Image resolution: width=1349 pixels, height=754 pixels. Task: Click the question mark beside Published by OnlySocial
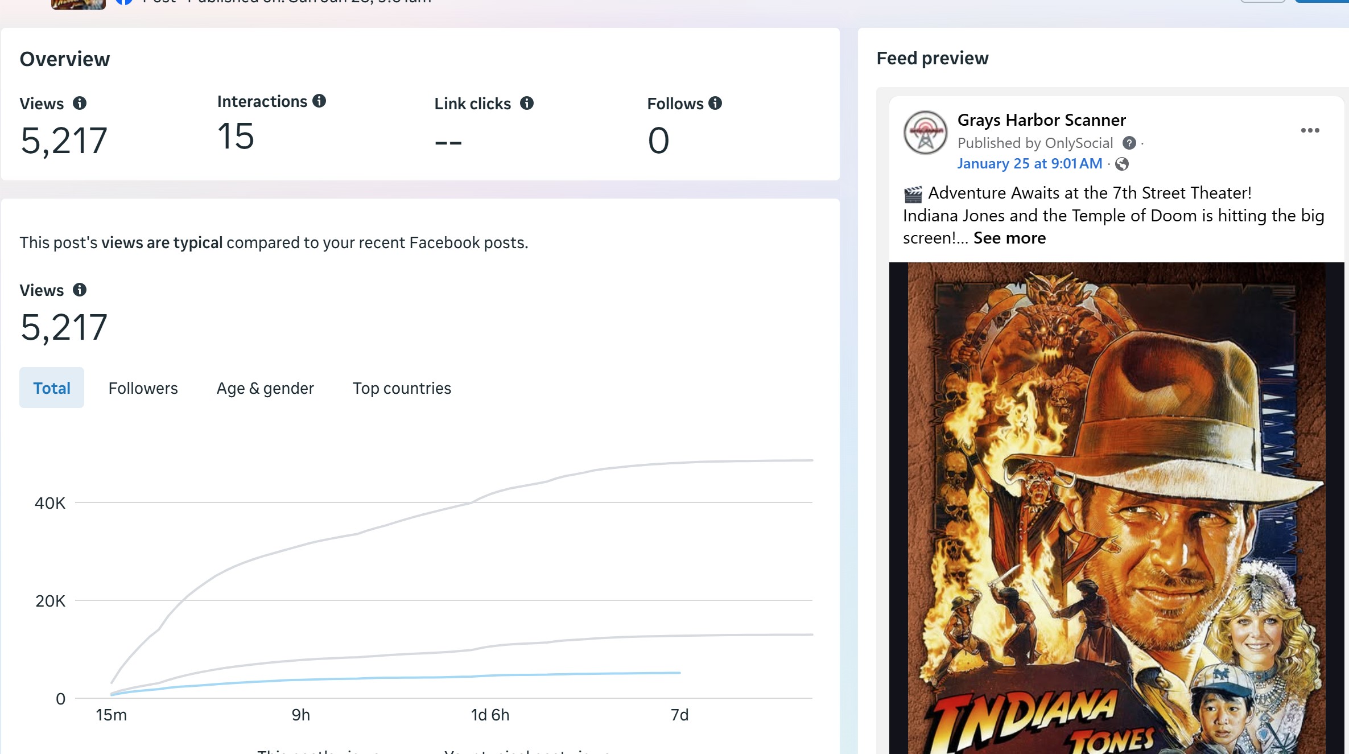(1129, 143)
